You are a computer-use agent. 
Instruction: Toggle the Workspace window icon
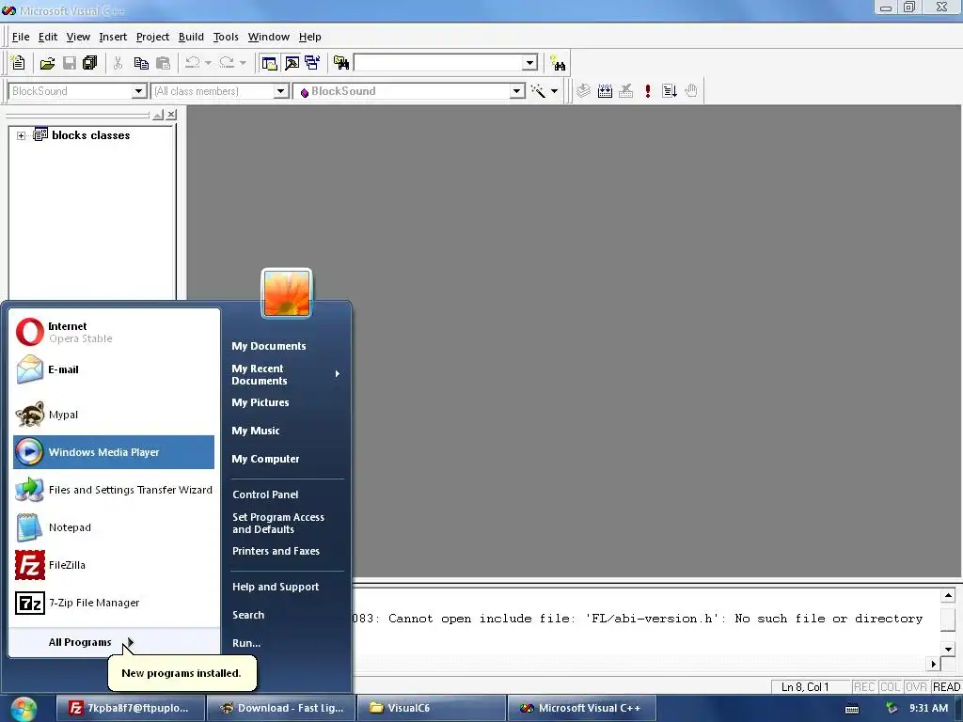pos(269,63)
